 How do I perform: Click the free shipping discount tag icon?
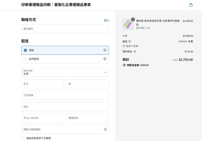point(124,46)
